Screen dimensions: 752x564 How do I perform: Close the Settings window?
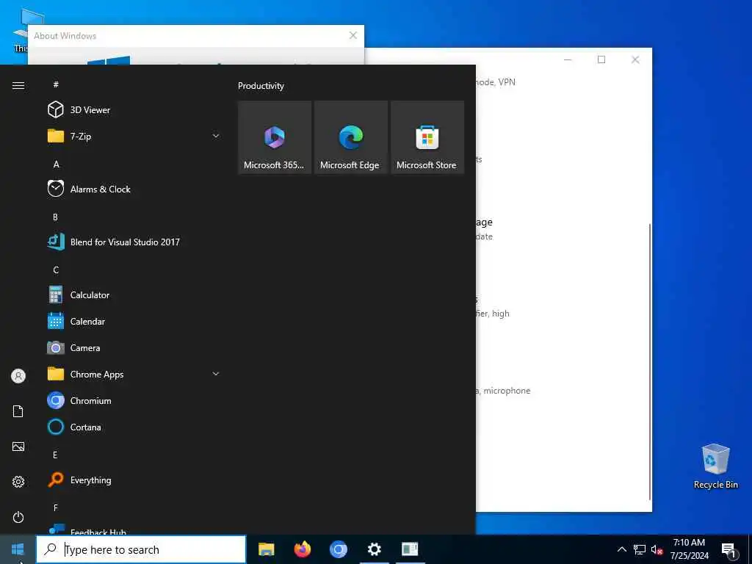(x=635, y=59)
